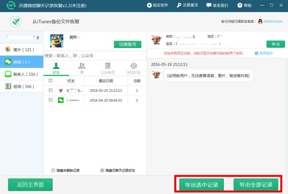The width and height of the screenshot is (288, 194).
Task: Click the trial-user chat message bubble
Action: coord(208,75)
